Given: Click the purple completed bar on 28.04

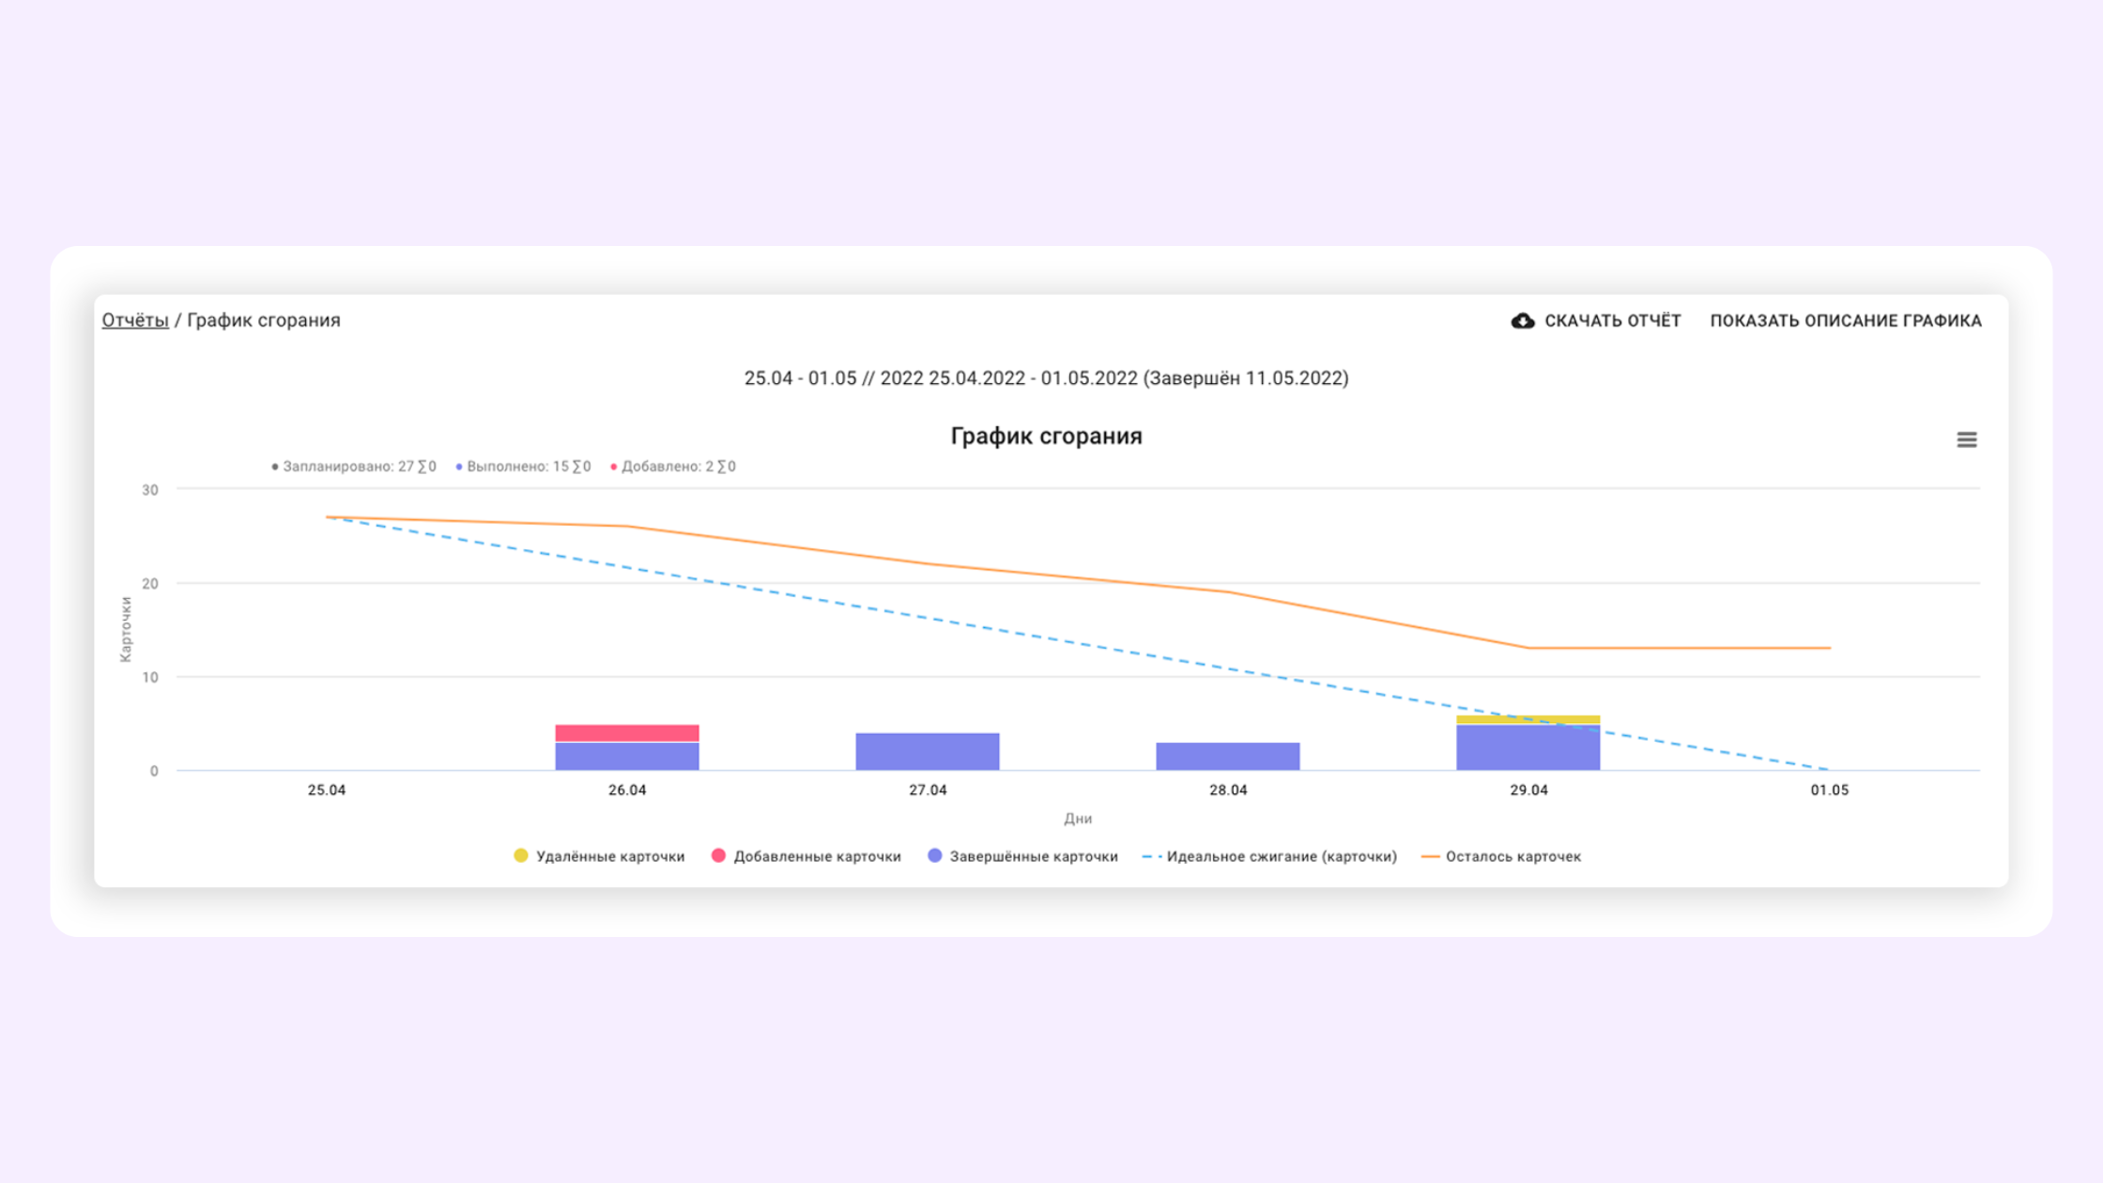Looking at the screenshot, I should click(x=1227, y=756).
